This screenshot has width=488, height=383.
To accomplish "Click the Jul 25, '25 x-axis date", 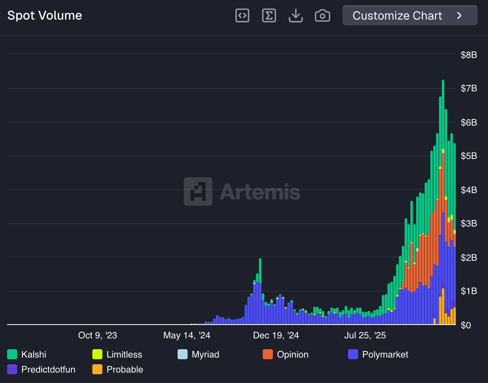I will (365, 335).
